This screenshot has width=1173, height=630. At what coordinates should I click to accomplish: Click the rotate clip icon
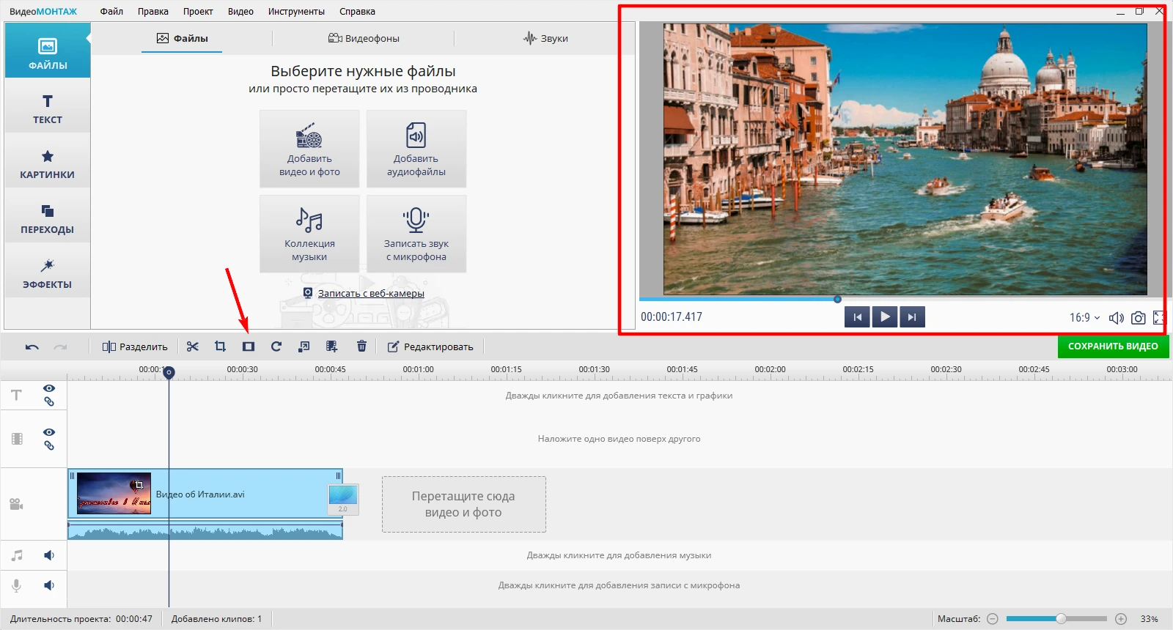[x=276, y=346]
